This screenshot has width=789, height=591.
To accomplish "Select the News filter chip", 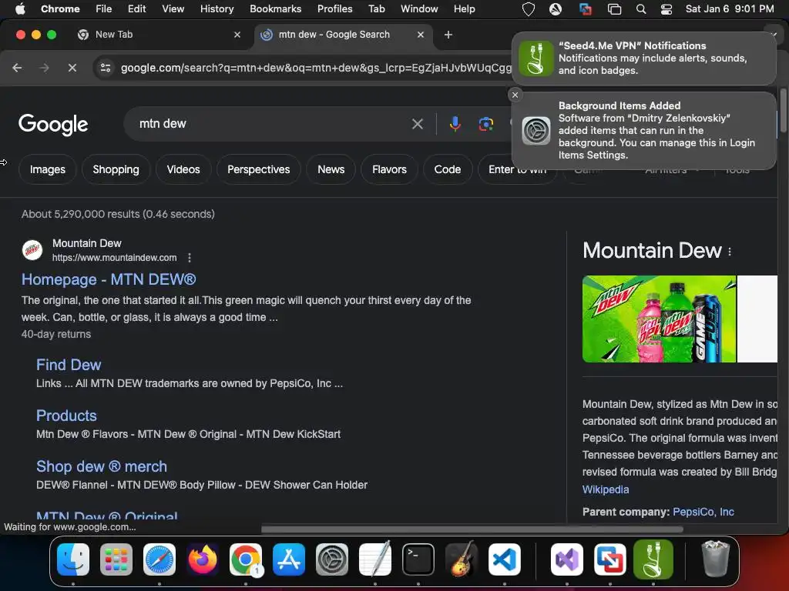I will coord(331,170).
